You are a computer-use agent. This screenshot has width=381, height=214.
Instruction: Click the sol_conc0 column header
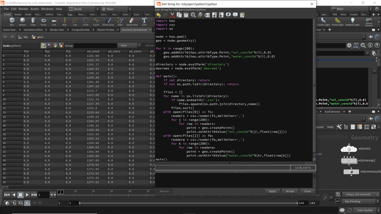96,51
